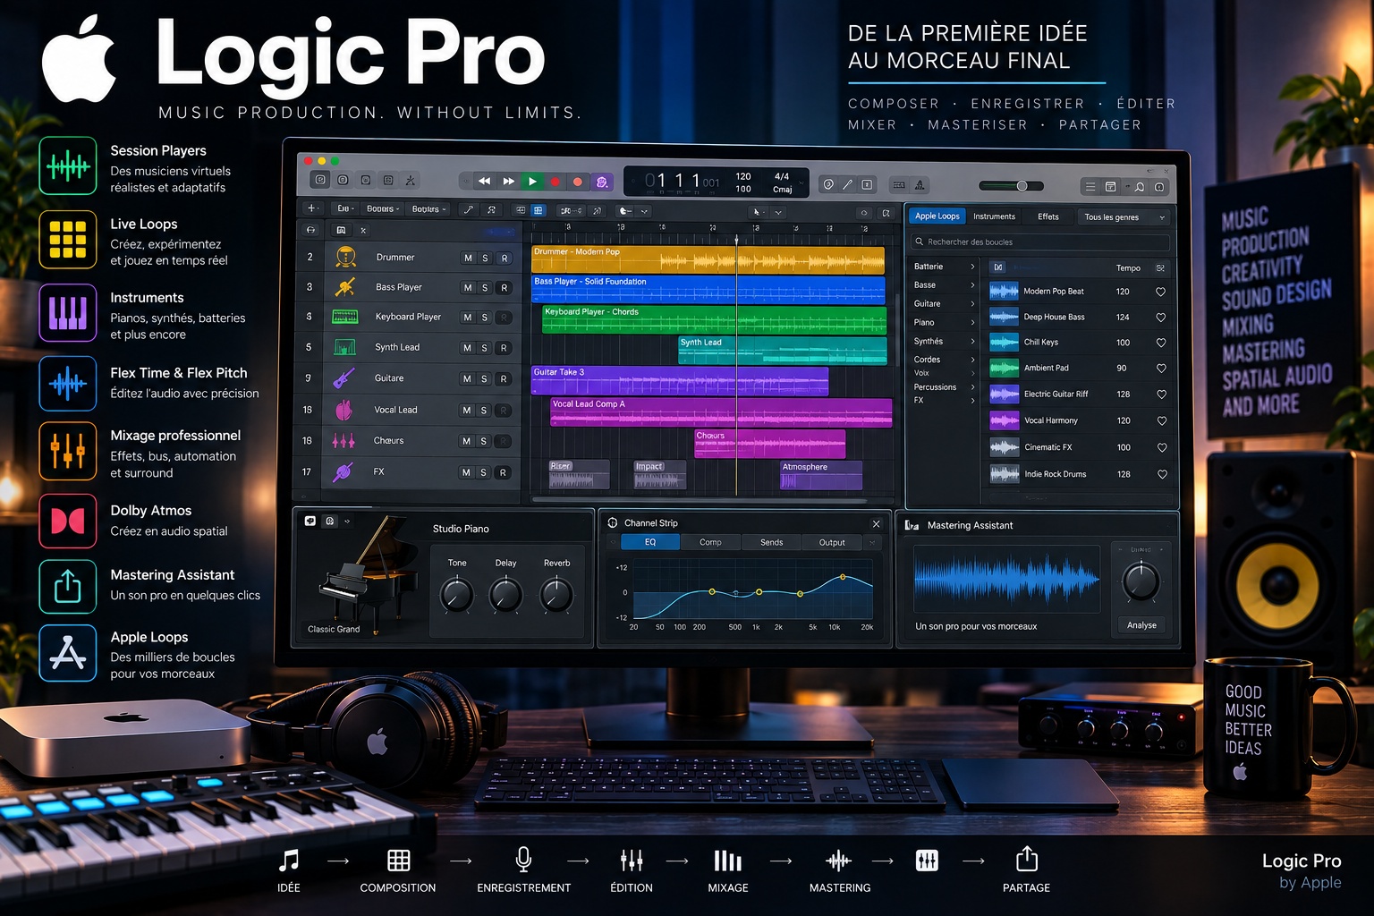Viewport: 1374px width, 916px height.
Task: Select the Output tab in Channel Strip
Action: (832, 542)
